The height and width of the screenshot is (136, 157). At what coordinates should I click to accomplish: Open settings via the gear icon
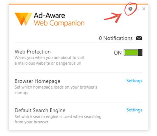tap(130, 9)
